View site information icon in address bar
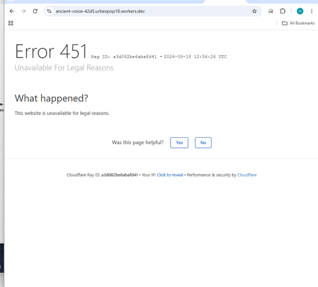The image size is (318, 287). click(49, 11)
